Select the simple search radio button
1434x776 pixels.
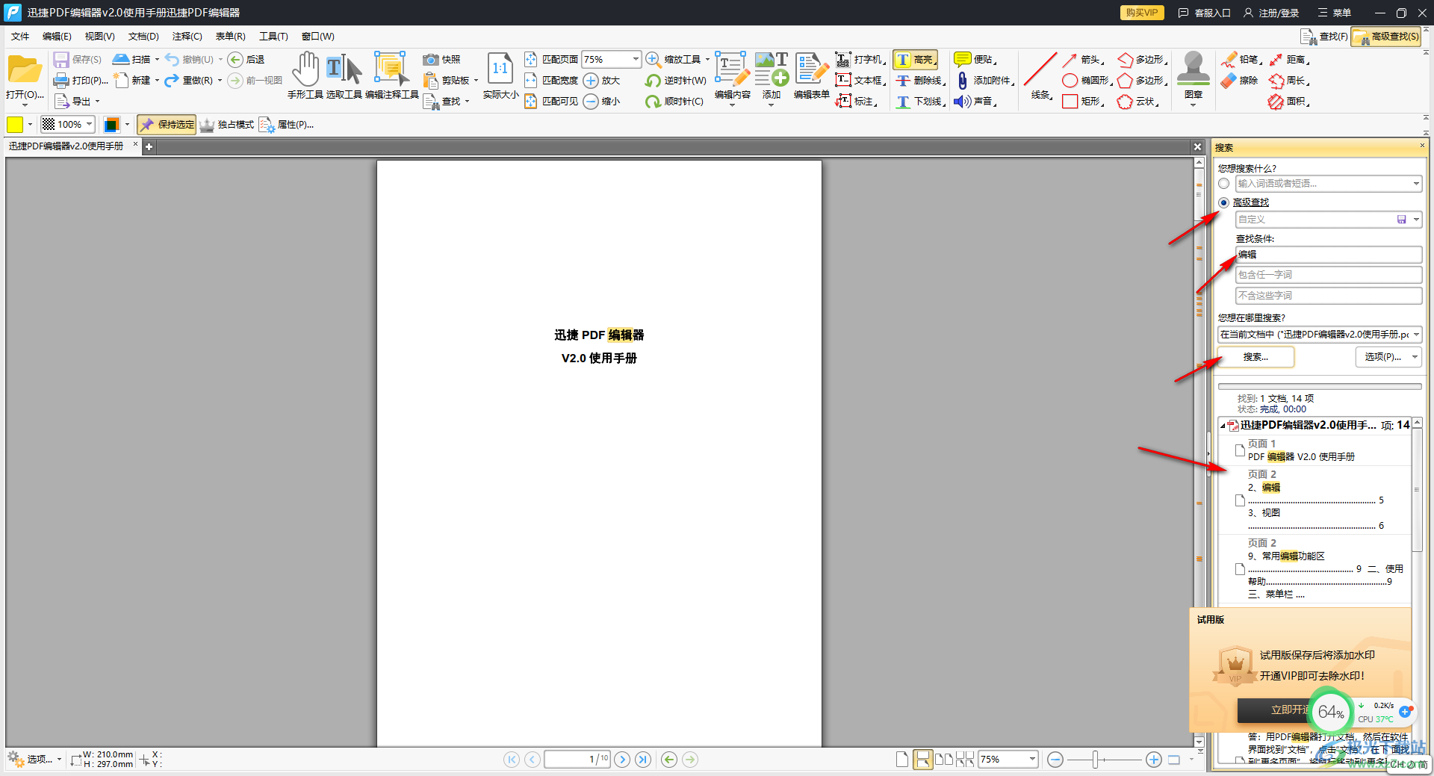[1223, 184]
